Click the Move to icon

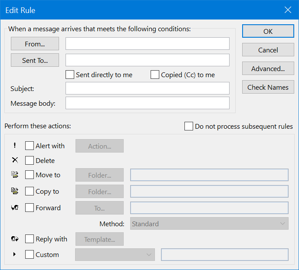(15, 175)
